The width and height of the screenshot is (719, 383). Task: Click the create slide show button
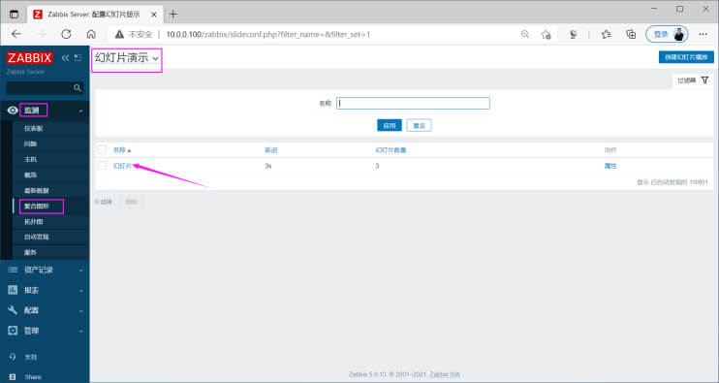pos(686,57)
